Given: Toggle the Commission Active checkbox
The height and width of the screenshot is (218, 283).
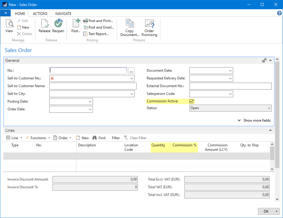Looking at the screenshot, I should pyautogui.click(x=192, y=101).
